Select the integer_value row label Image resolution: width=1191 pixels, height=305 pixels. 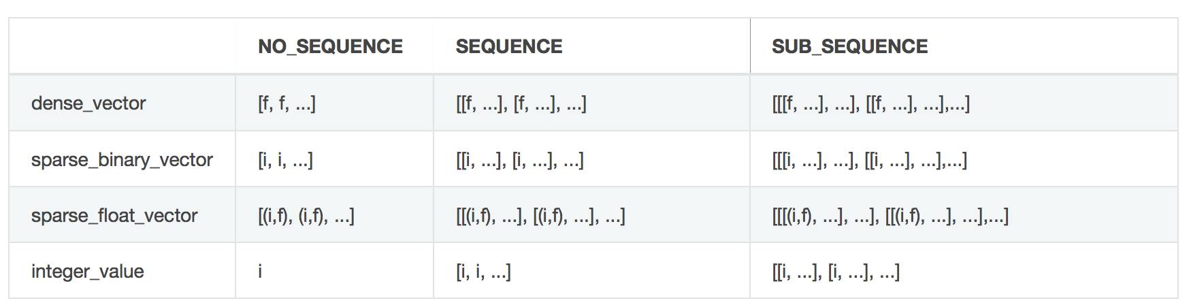pos(88,272)
